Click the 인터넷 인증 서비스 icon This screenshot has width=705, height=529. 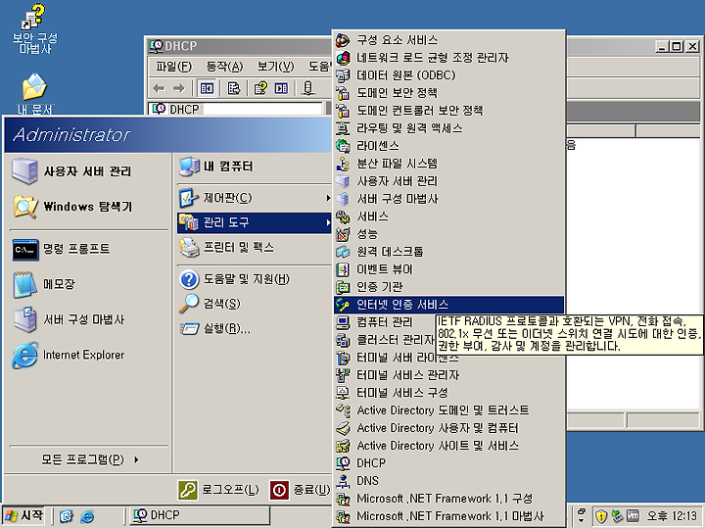point(343,305)
